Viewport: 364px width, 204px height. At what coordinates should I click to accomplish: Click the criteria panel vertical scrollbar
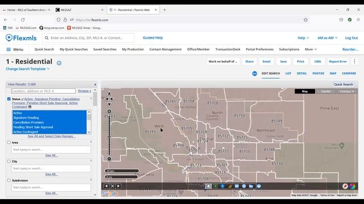(x=95, y=142)
